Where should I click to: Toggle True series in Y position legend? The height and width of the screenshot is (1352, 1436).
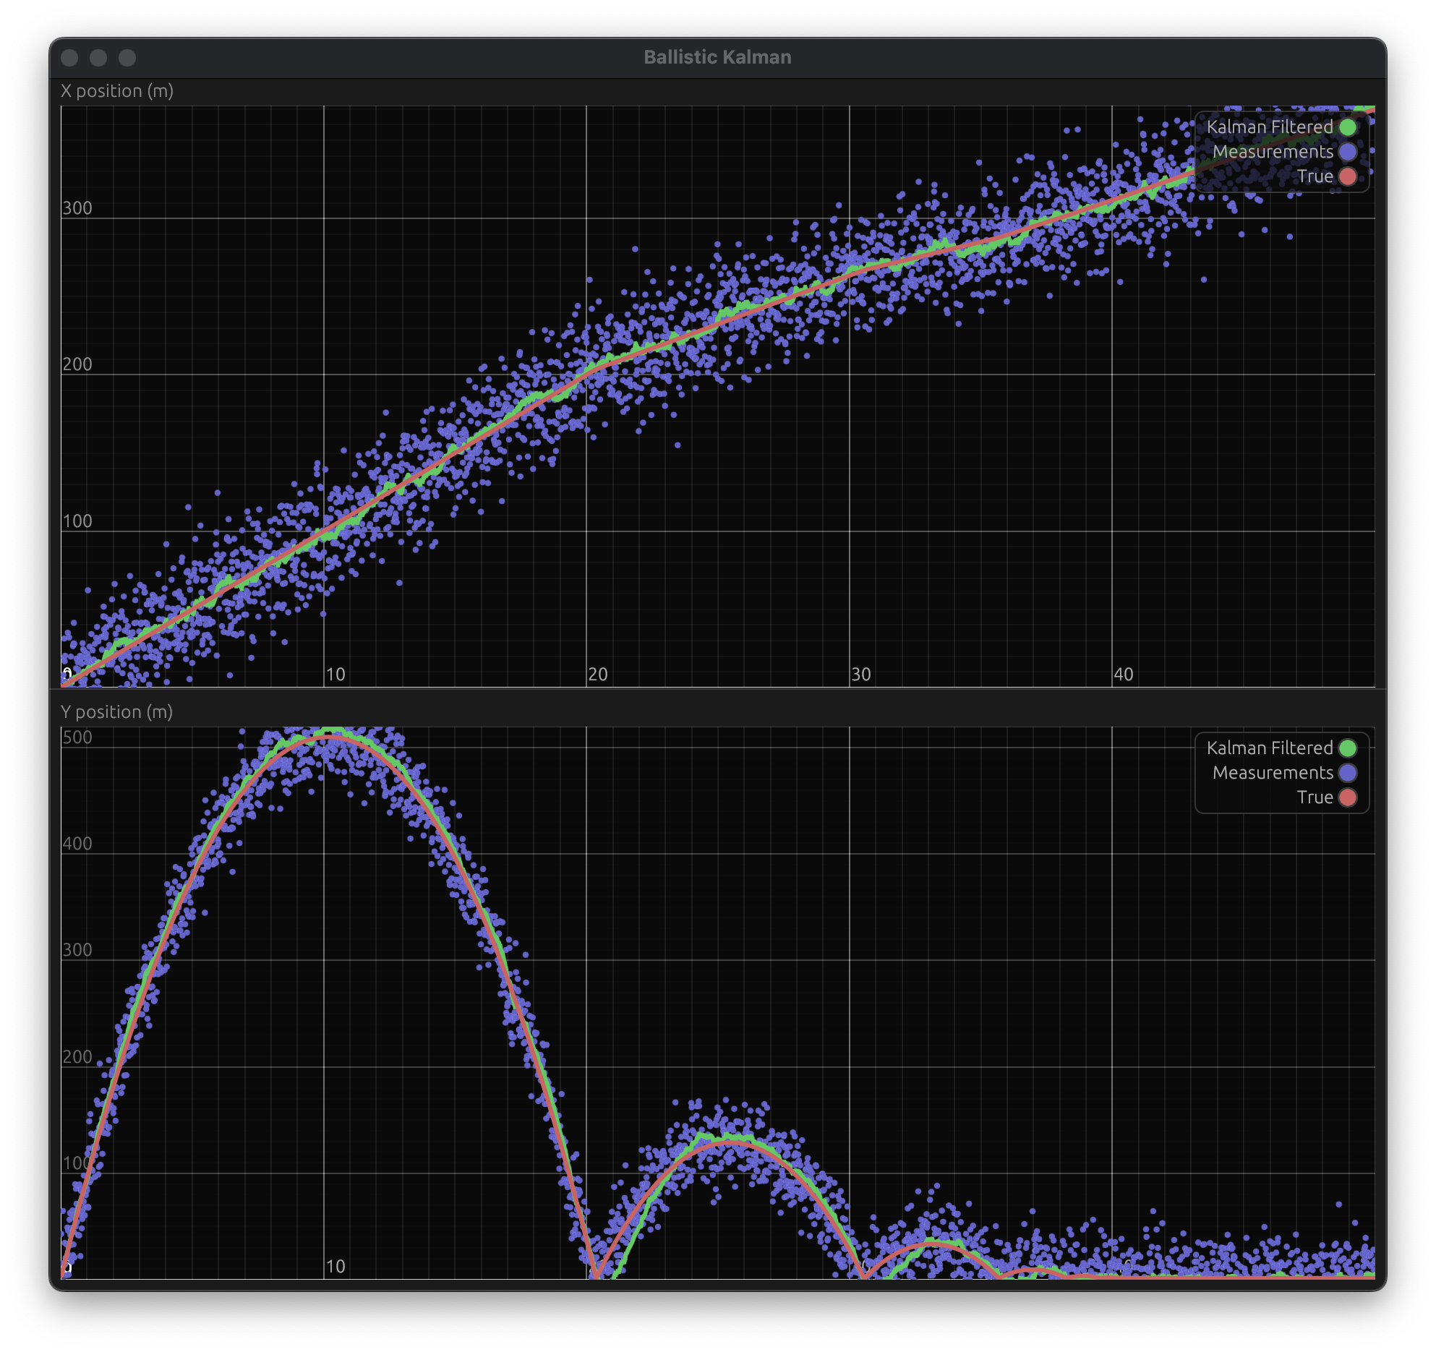1315,797
